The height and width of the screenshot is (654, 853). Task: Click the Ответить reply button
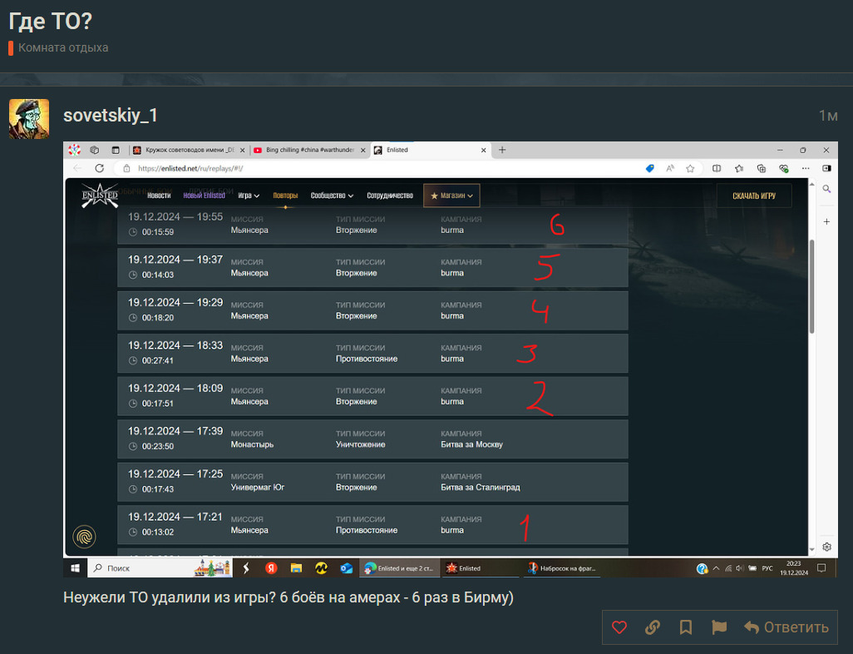click(x=786, y=627)
